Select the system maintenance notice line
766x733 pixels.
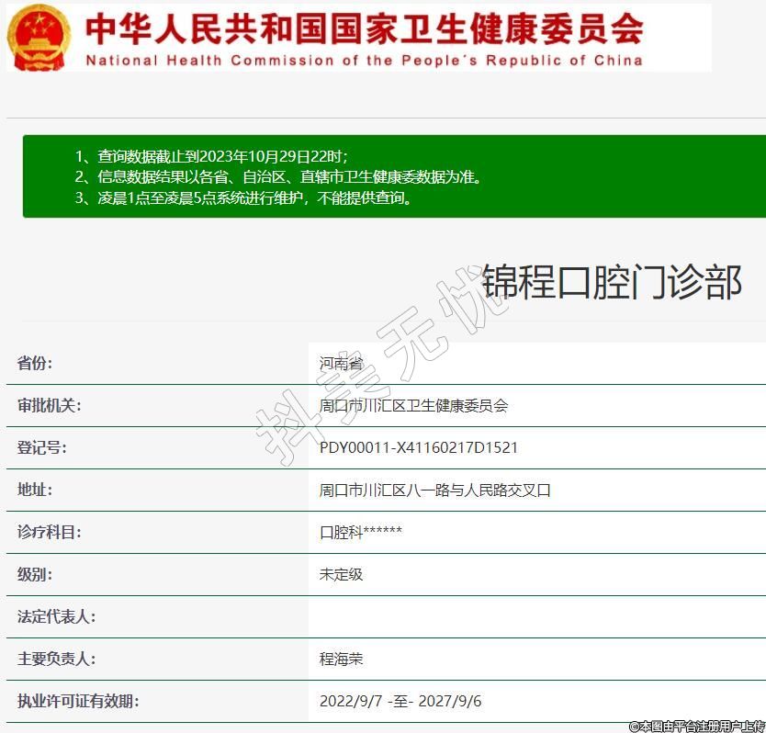pyautogui.click(x=243, y=197)
